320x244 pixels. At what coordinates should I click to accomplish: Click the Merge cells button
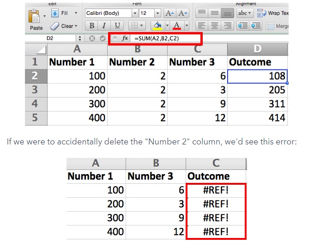tap(277, 26)
